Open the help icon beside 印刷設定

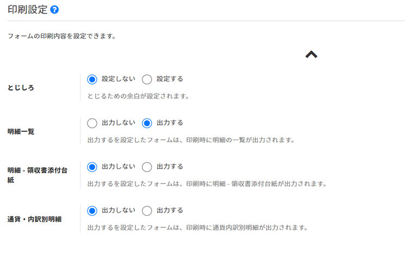(x=54, y=10)
